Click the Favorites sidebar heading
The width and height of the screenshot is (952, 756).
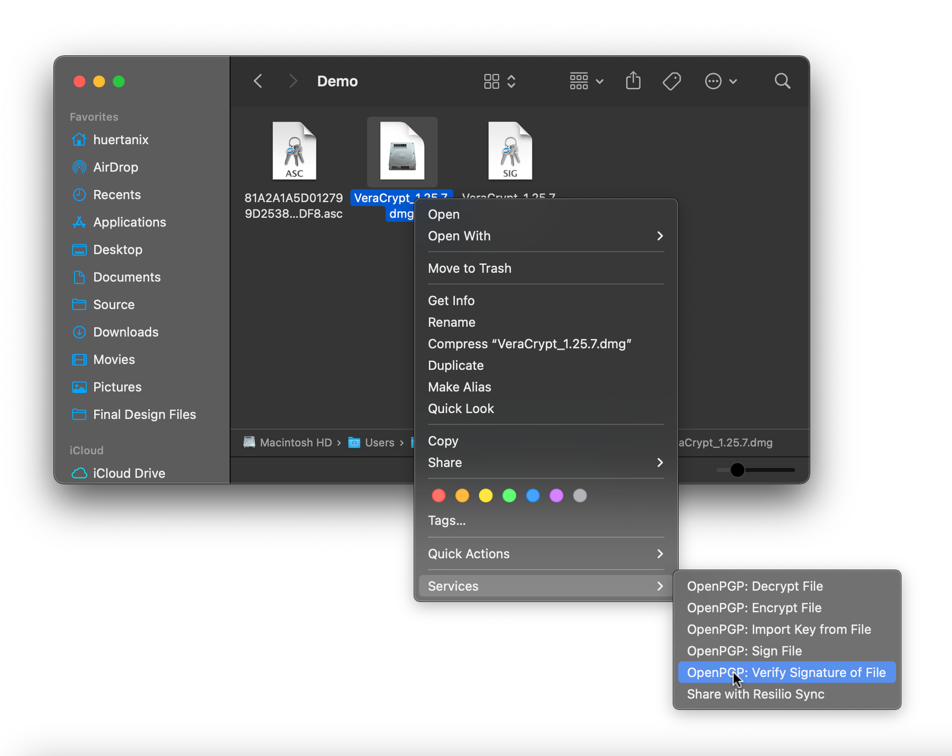click(x=94, y=117)
